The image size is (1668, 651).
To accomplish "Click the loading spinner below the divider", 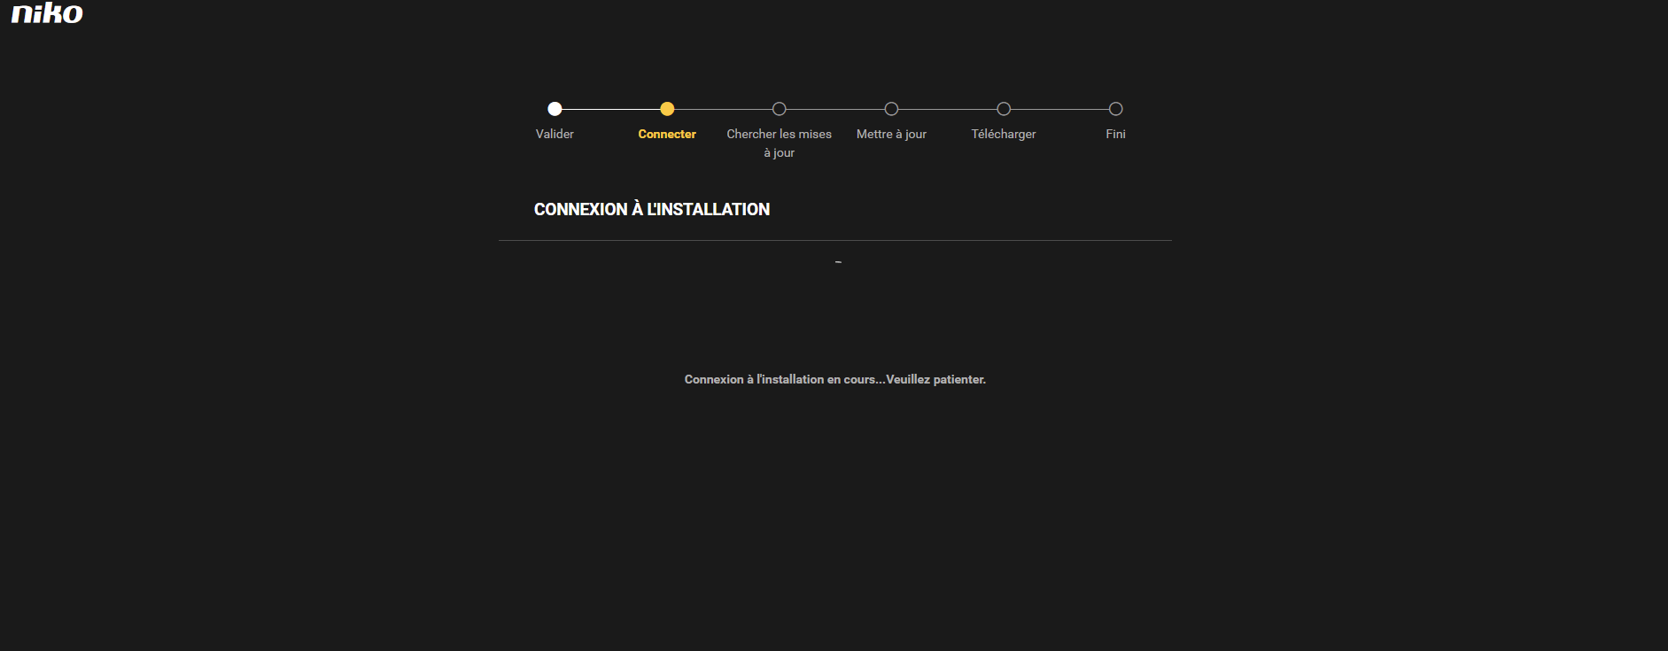I will [x=838, y=263].
